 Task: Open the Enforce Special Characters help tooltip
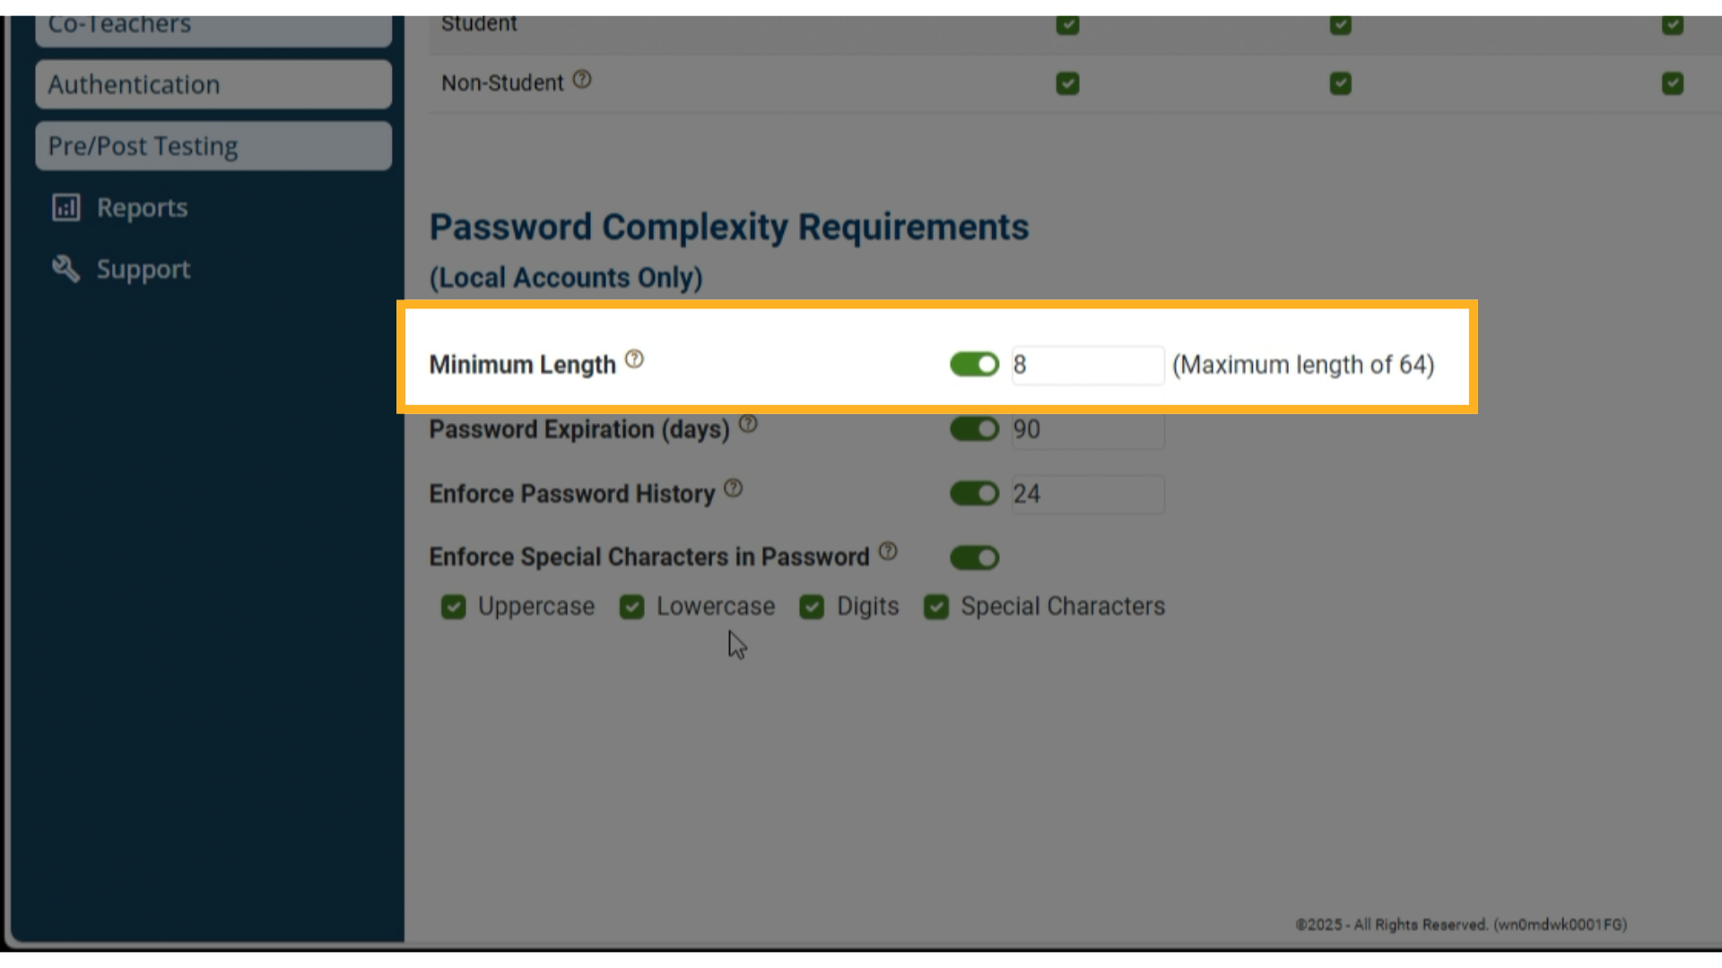click(x=889, y=550)
